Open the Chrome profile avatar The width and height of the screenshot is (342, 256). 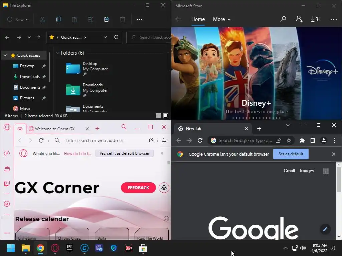(324, 140)
